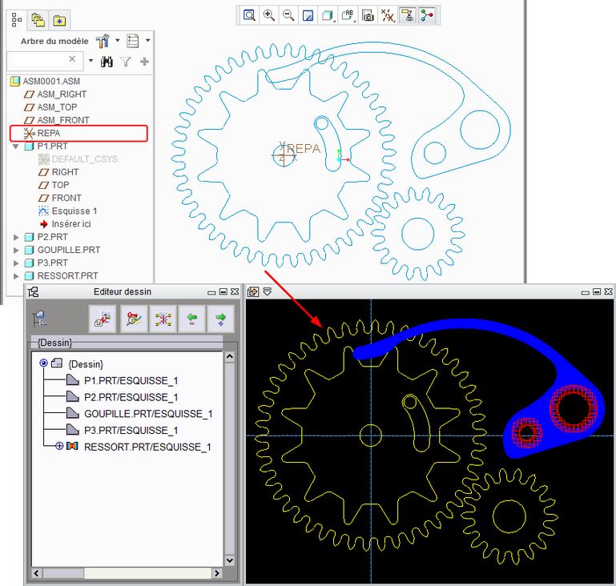Open the named views icon
The width and height of the screenshot is (616, 586).
pos(348,16)
